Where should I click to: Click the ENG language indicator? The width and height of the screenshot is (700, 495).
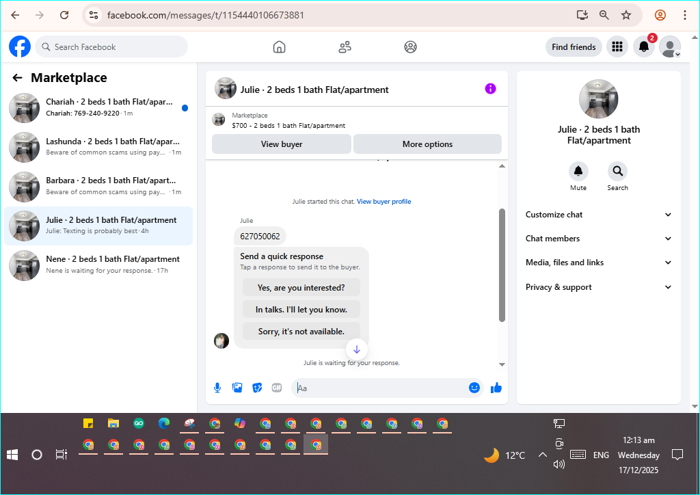(x=601, y=455)
